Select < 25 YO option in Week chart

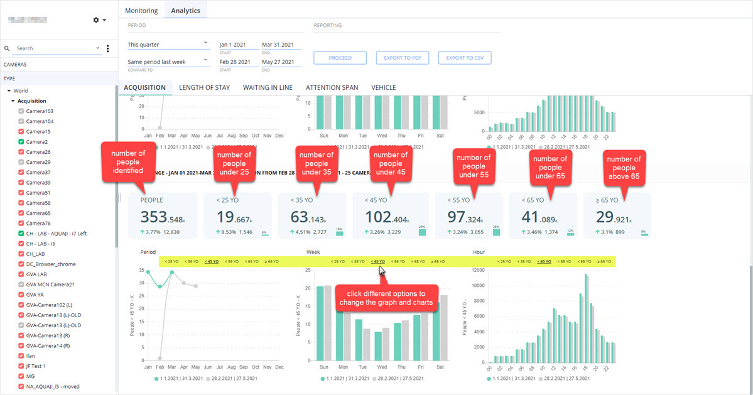pos(338,262)
